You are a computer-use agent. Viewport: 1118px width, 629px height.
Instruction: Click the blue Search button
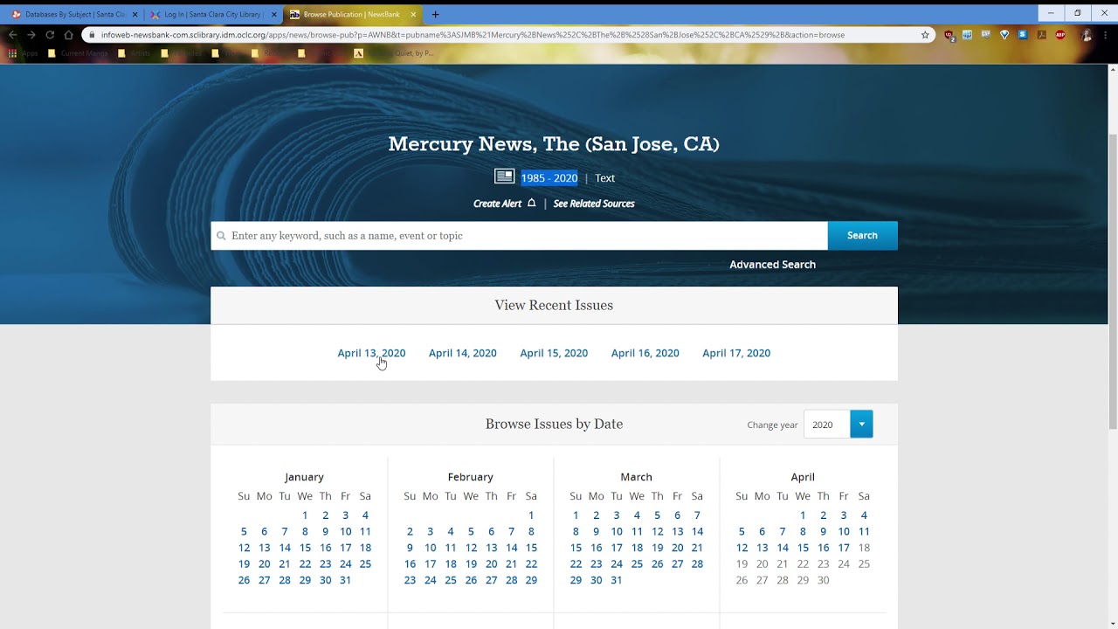[862, 235]
